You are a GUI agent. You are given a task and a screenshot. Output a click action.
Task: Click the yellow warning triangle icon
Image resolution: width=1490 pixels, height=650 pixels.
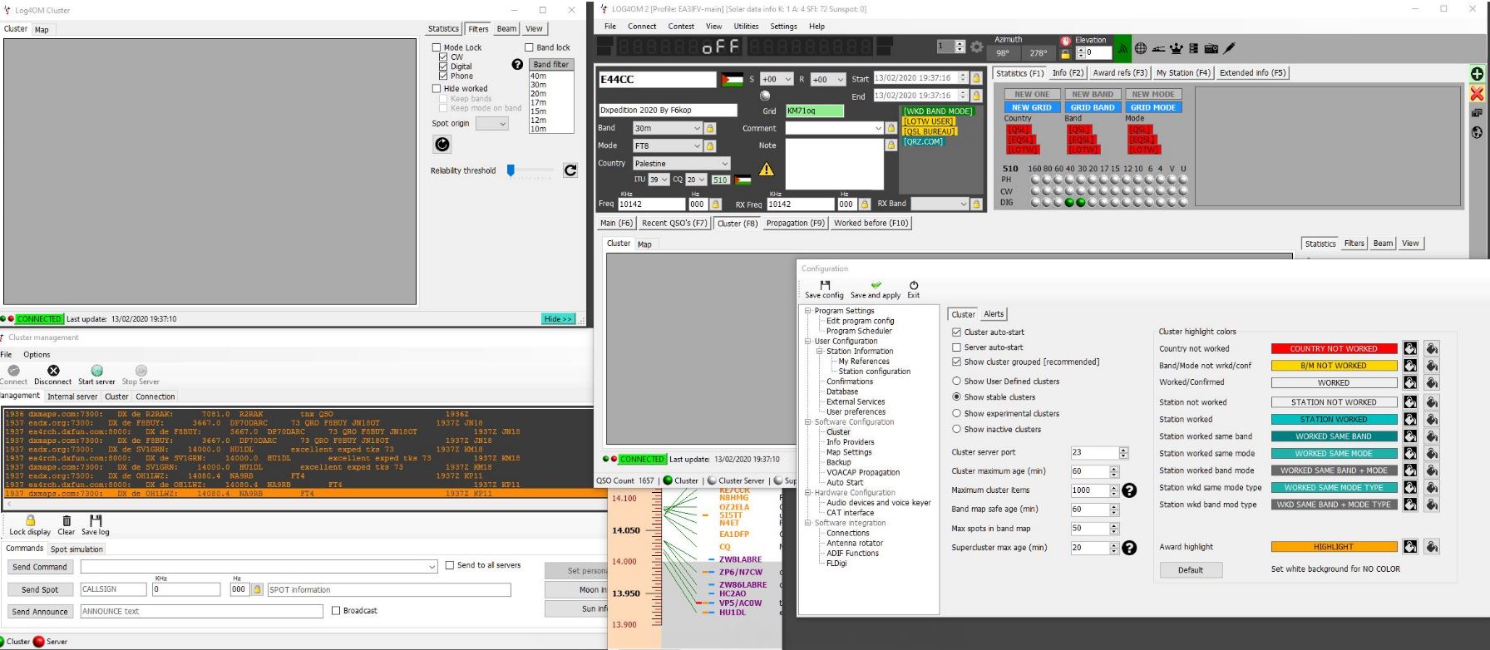tap(767, 169)
